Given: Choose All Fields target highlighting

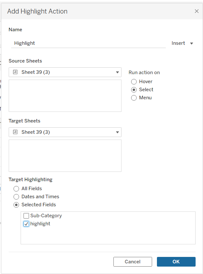Looking at the screenshot, I should [16, 189].
